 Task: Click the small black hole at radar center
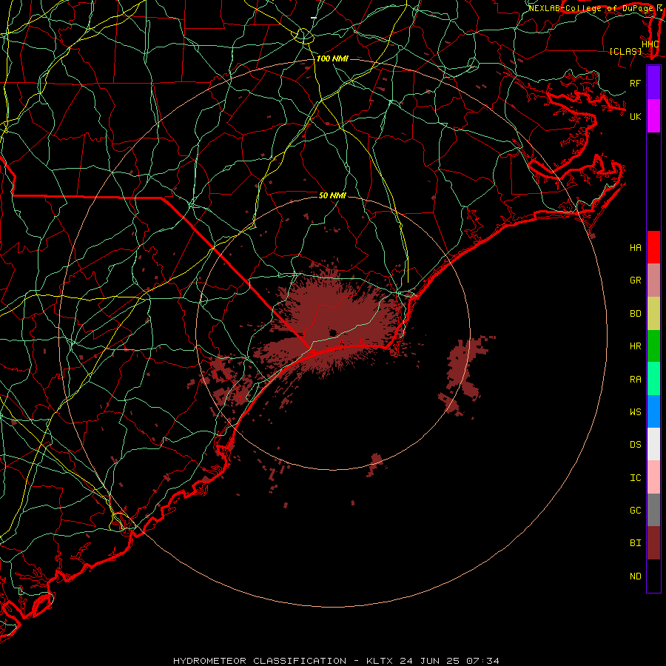(333, 332)
